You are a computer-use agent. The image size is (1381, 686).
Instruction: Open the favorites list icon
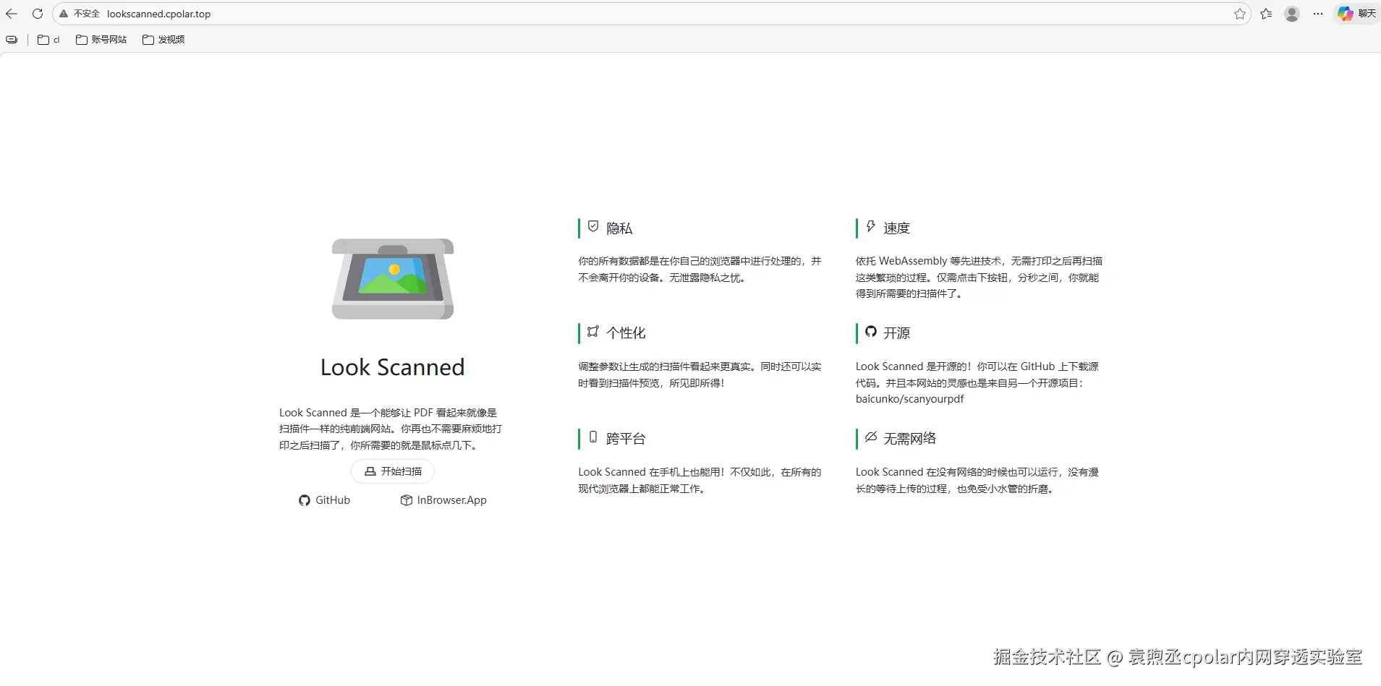pyautogui.click(x=1266, y=14)
